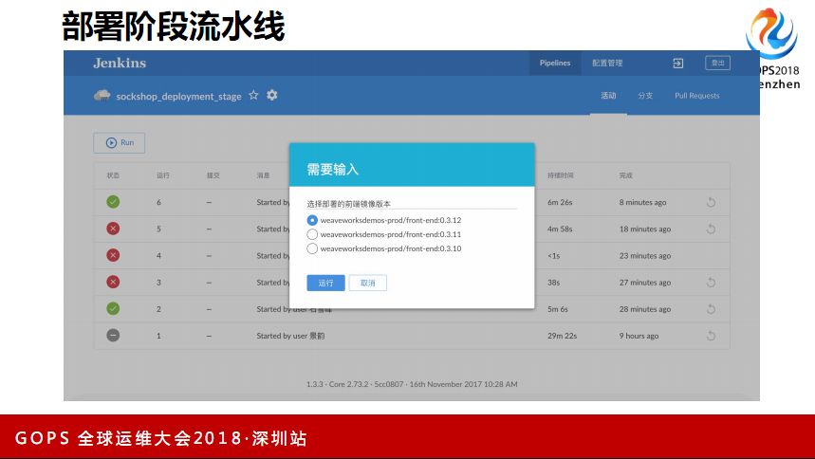Image resolution: width=815 pixels, height=459 pixels.
Task: Click red failed icon for run 3
Action: click(113, 283)
